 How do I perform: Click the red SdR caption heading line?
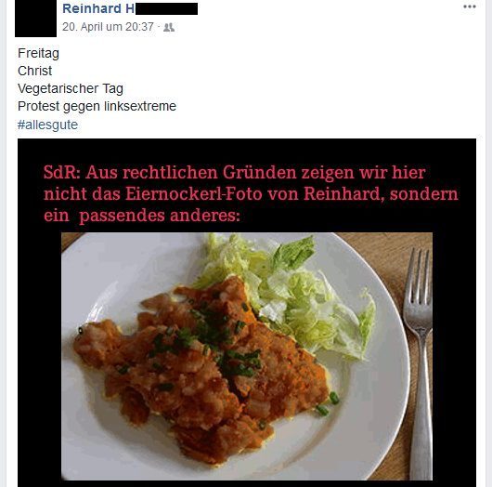click(234, 173)
